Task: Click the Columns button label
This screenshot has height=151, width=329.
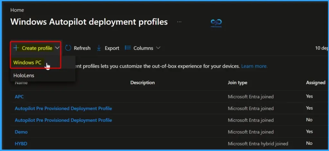Action: [143, 48]
